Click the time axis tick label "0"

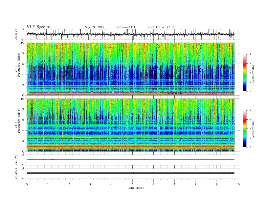click(x=27, y=184)
